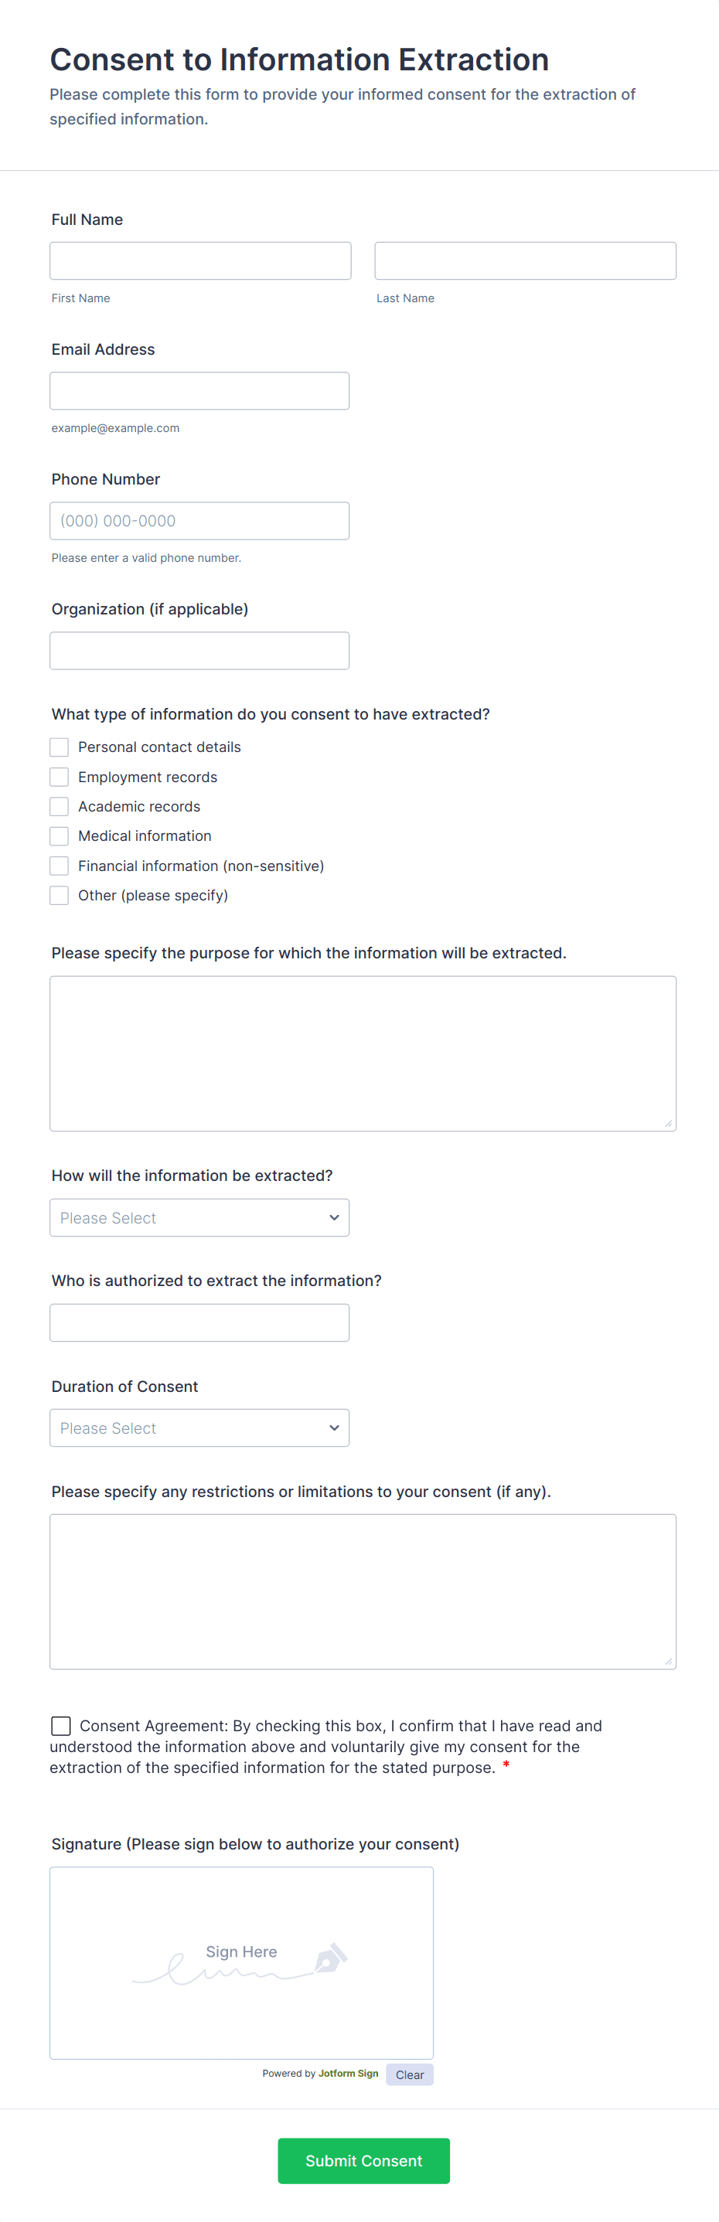Enable the Employment records option

(59, 776)
